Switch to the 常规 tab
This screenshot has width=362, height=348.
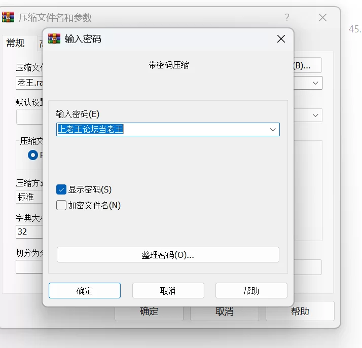15,44
